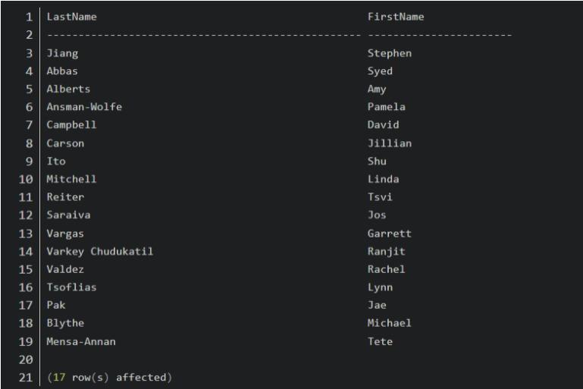
Task: Place cursor on Ansman-Wolfe
Action: (84, 107)
